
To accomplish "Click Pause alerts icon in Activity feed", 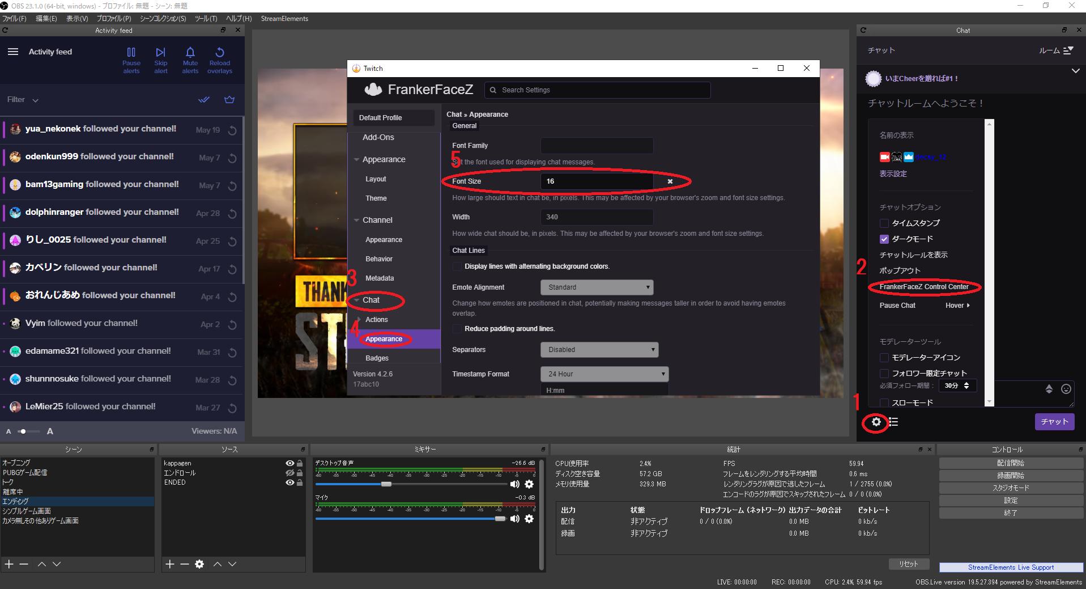I will [131, 52].
